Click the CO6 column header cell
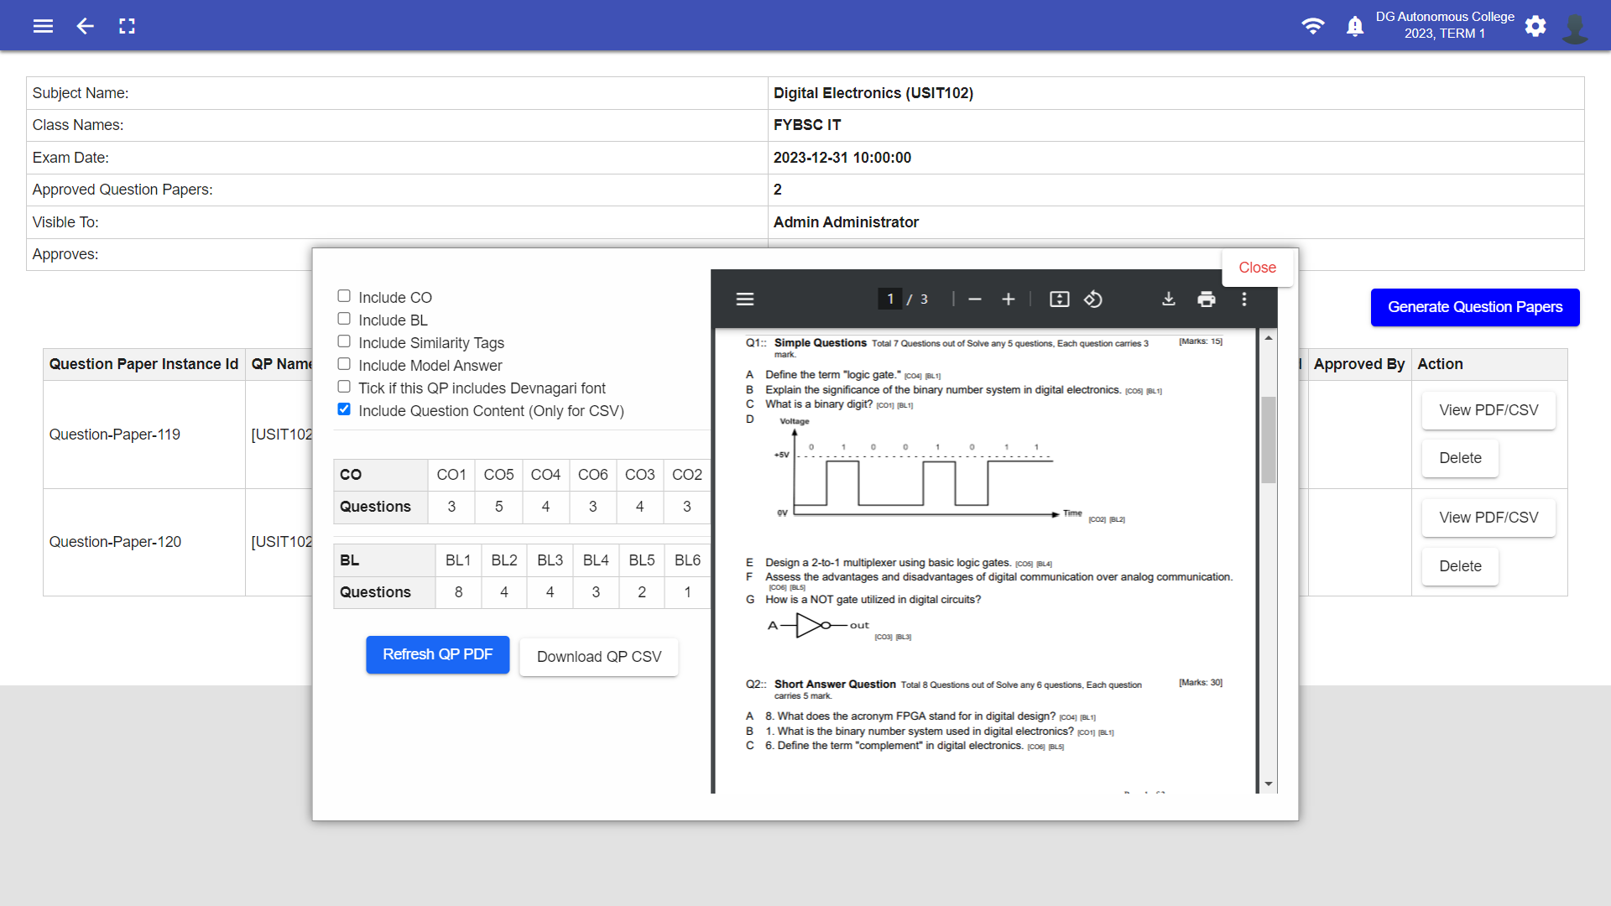This screenshot has height=906, width=1611. click(x=592, y=475)
